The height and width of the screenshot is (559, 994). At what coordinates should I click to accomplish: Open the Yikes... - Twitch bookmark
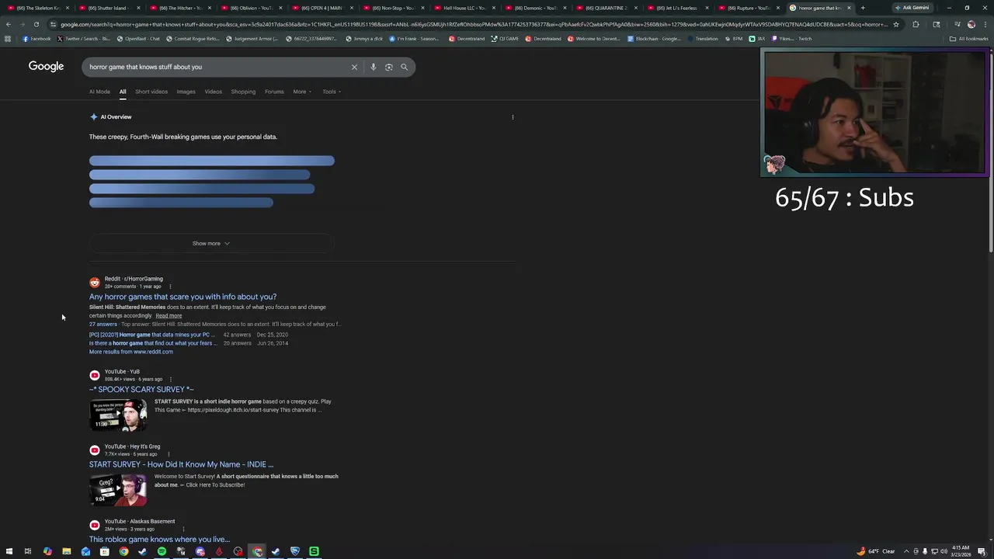791,39
